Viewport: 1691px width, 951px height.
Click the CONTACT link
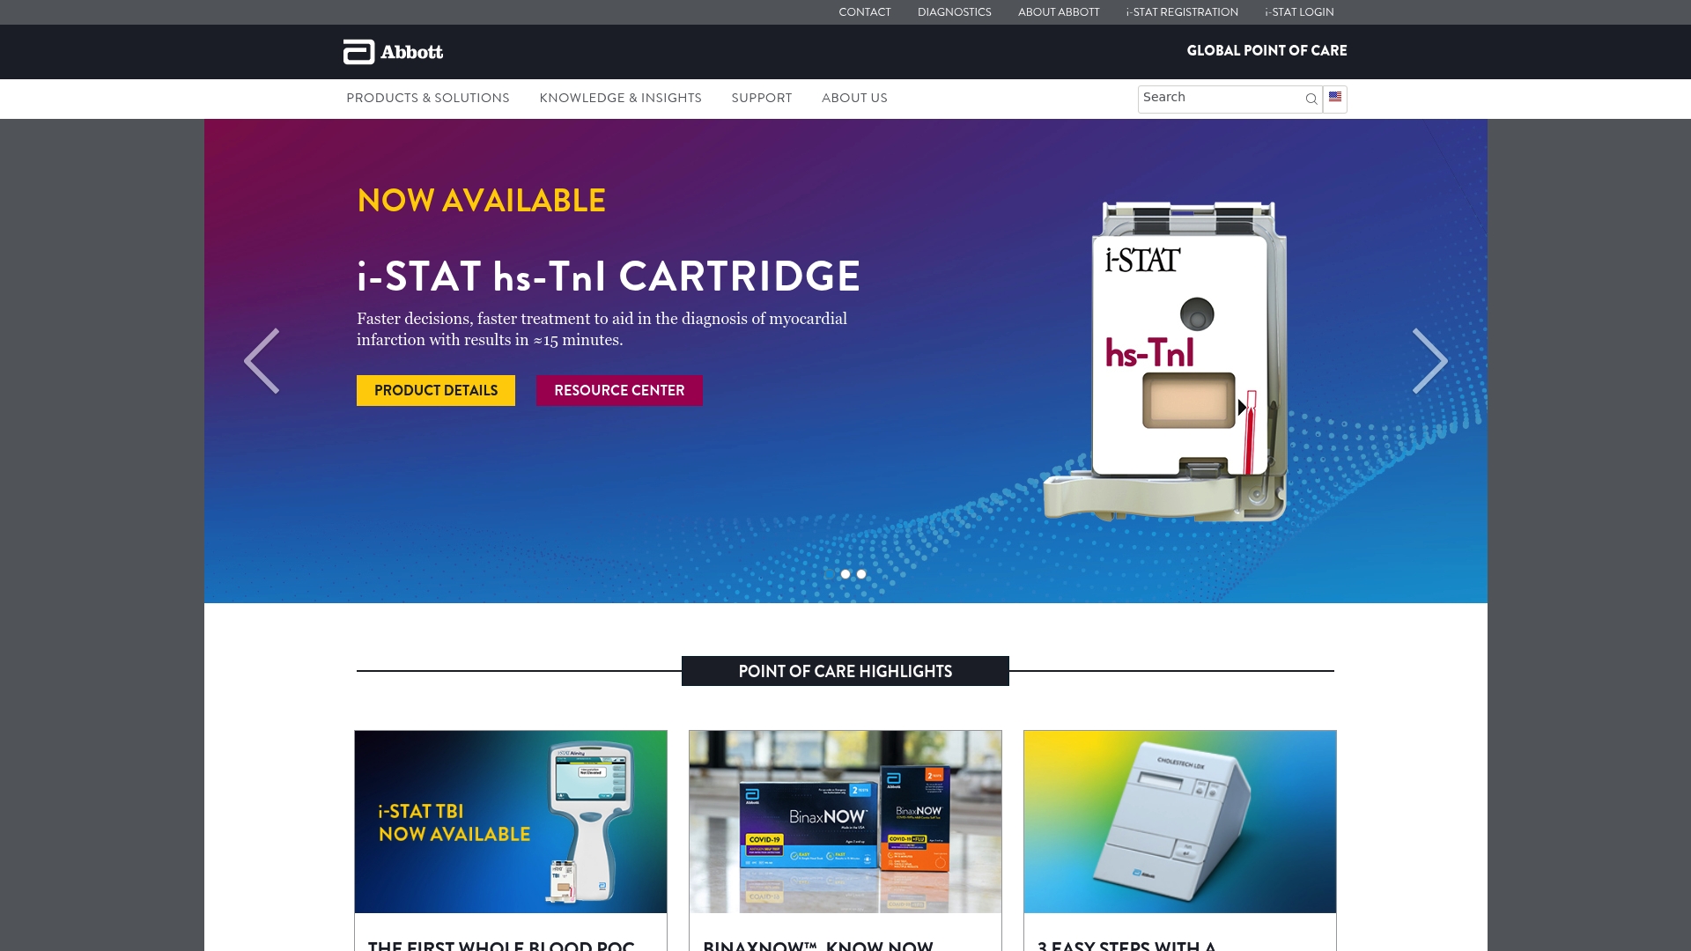(x=865, y=12)
